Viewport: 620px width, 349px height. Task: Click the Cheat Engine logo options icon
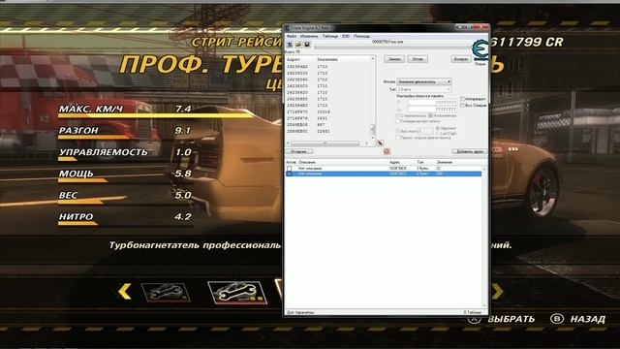[x=480, y=49]
